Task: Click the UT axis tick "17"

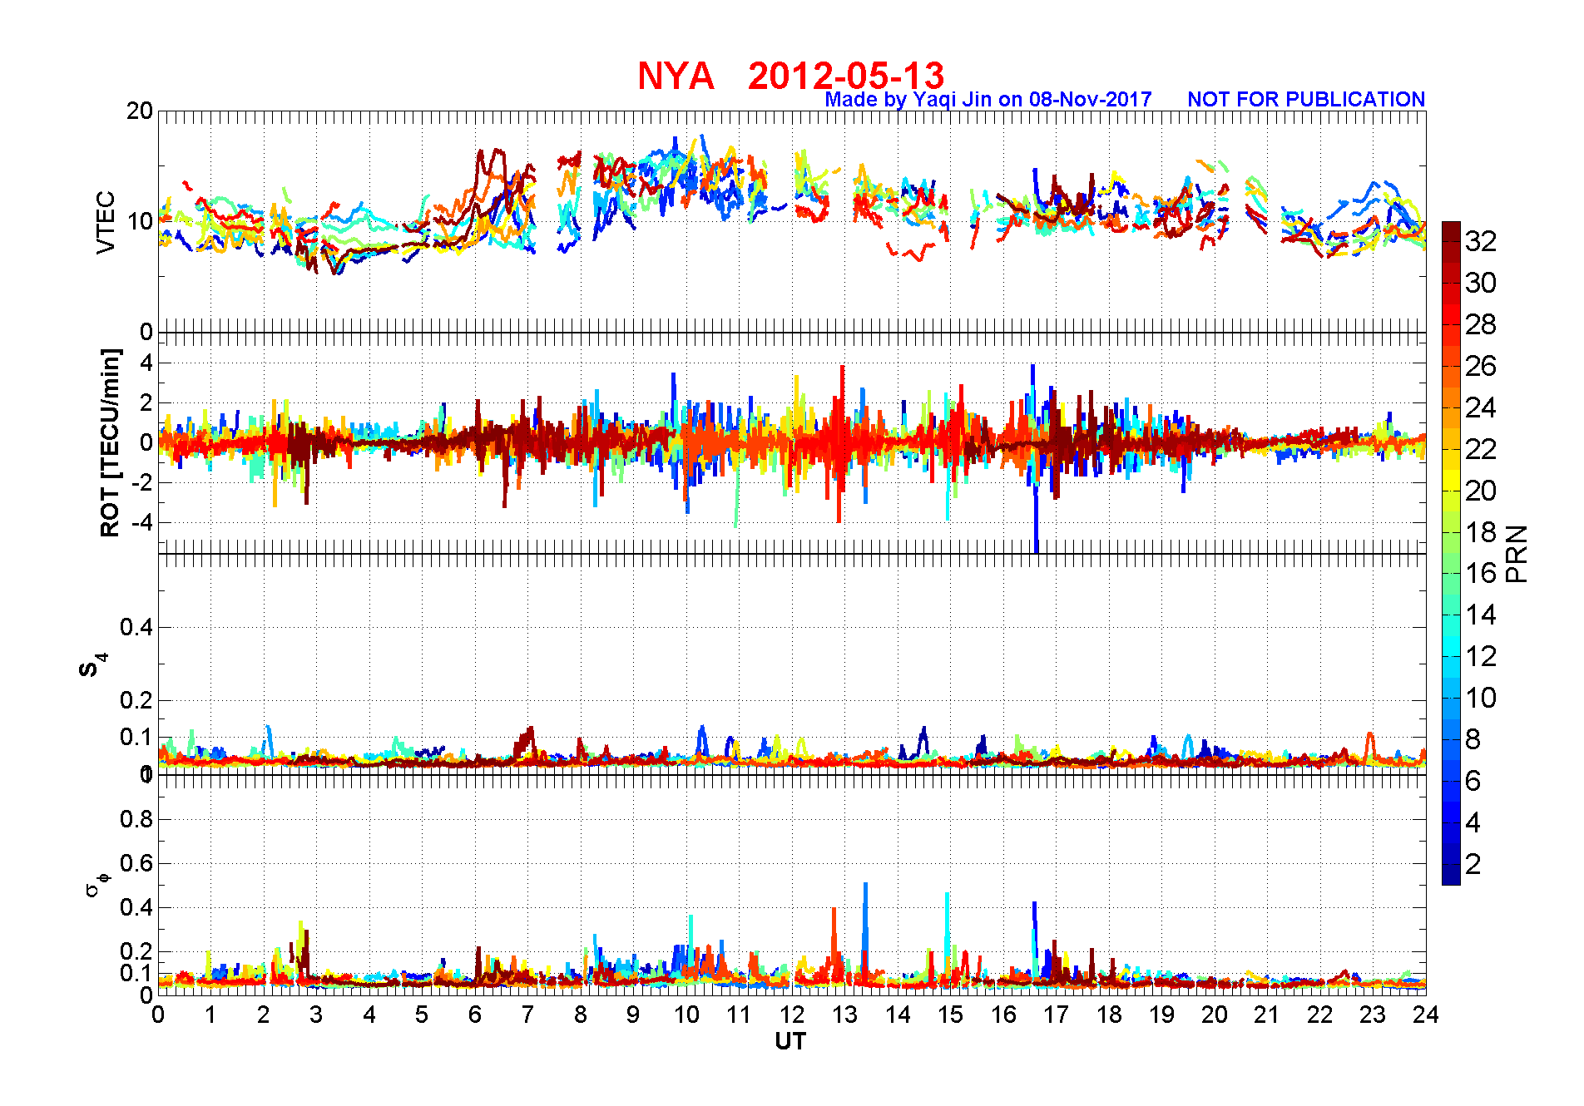Action: [x=1057, y=1015]
